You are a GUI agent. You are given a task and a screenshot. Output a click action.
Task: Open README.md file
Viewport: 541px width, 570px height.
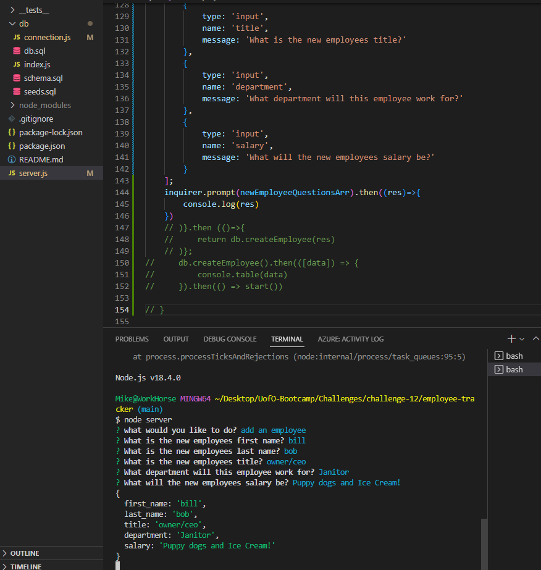tap(41, 159)
